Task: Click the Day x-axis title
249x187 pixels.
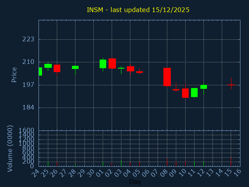Action: (135, 182)
